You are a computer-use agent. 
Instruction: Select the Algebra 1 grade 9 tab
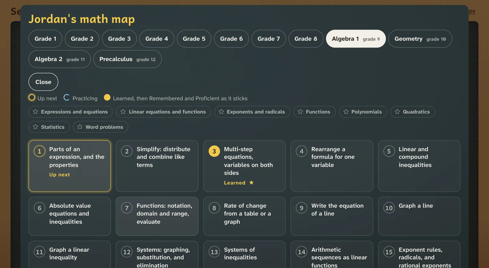[356, 39]
